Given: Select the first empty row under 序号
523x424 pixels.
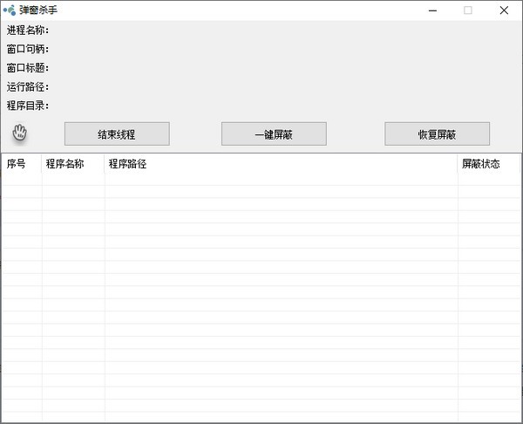Looking at the screenshot, I should pos(20,179).
